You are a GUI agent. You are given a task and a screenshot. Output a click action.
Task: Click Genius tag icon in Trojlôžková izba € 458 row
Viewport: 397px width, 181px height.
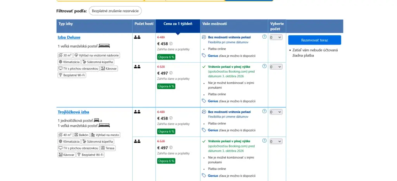tap(204, 130)
